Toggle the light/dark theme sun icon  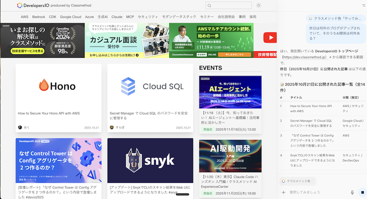click(259, 5)
